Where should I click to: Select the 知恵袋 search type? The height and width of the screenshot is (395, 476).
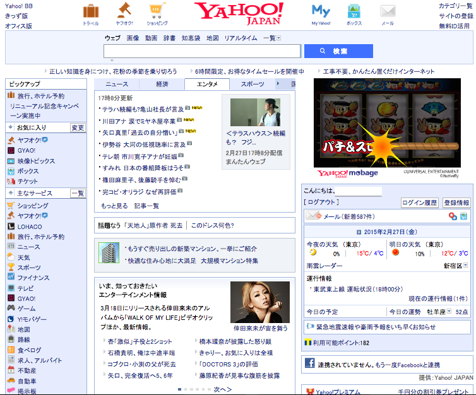pyautogui.click(x=191, y=38)
